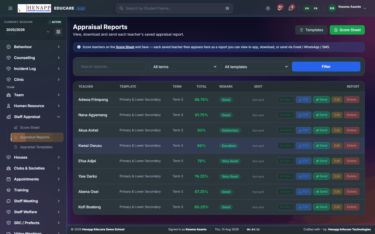375x234 pixels.
Task: Select Appraisal Reports submenu item
Action: pyautogui.click(x=37, y=137)
